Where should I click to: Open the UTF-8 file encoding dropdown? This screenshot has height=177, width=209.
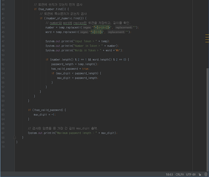pos(191,174)
